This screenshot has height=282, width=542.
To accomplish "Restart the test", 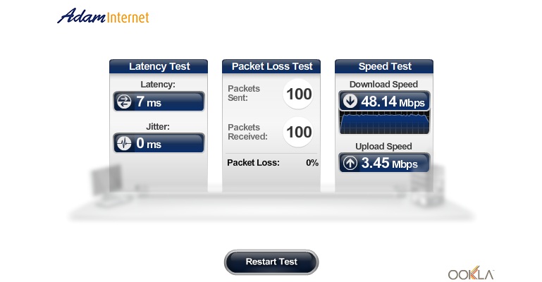I will pyautogui.click(x=271, y=262).
